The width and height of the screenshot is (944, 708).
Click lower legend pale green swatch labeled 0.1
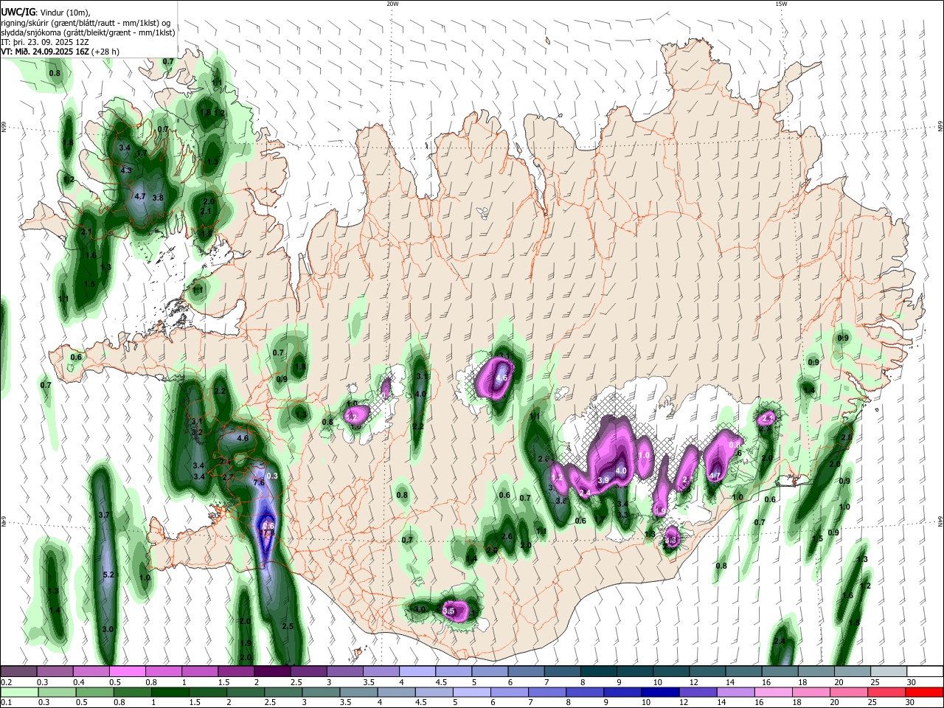18,692
